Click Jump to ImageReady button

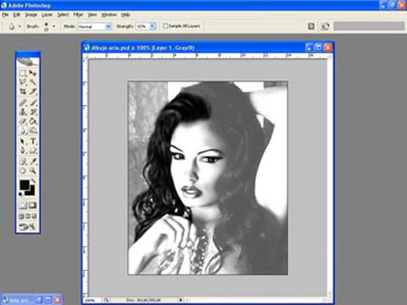(27, 226)
